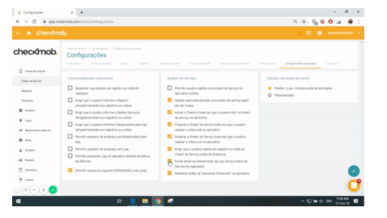Switch to the last Analytics tab
This screenshot has height=218, width=387.
[x=332, y=63]
